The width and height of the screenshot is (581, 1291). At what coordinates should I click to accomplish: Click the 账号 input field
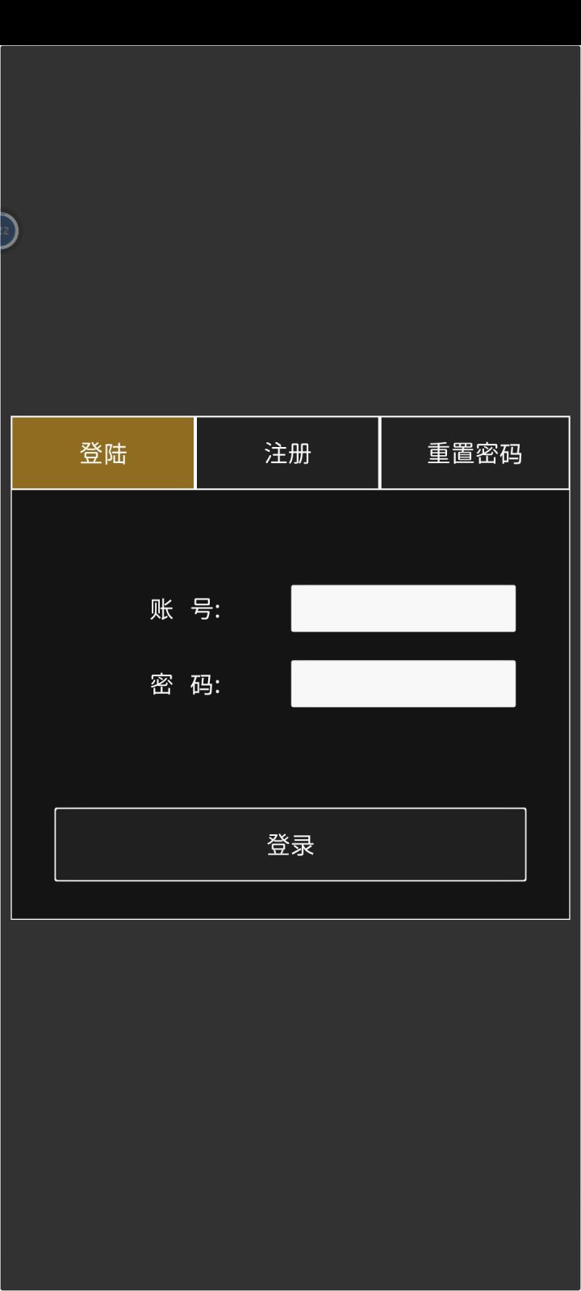pos(403,608)
